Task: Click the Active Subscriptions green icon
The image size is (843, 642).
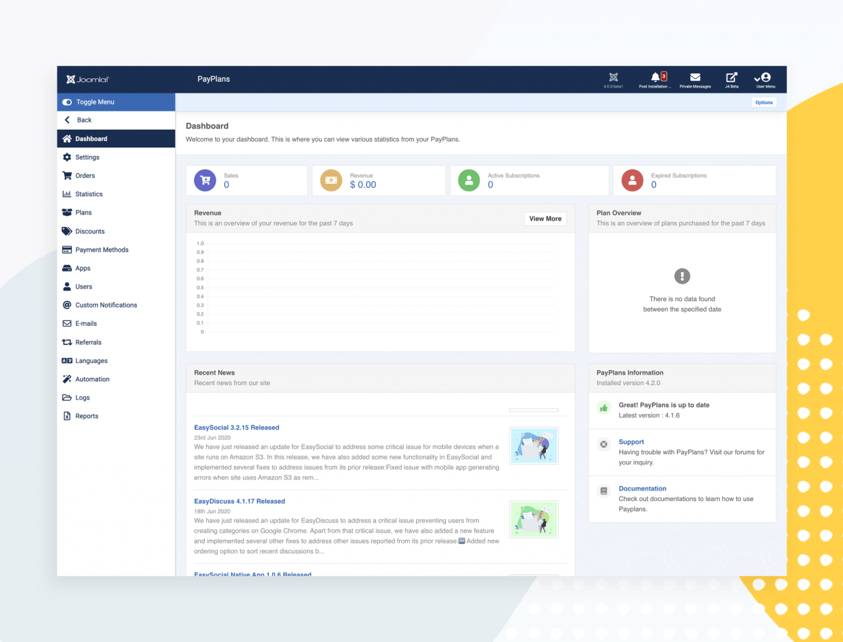Action: 469,180
